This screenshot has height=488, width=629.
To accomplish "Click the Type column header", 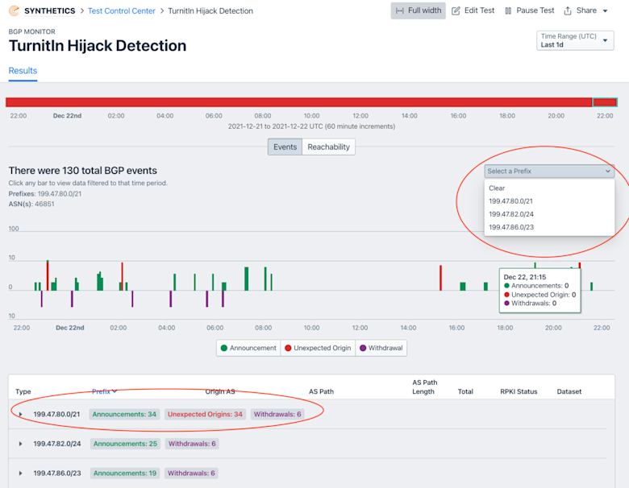I will tap(23, 391).
